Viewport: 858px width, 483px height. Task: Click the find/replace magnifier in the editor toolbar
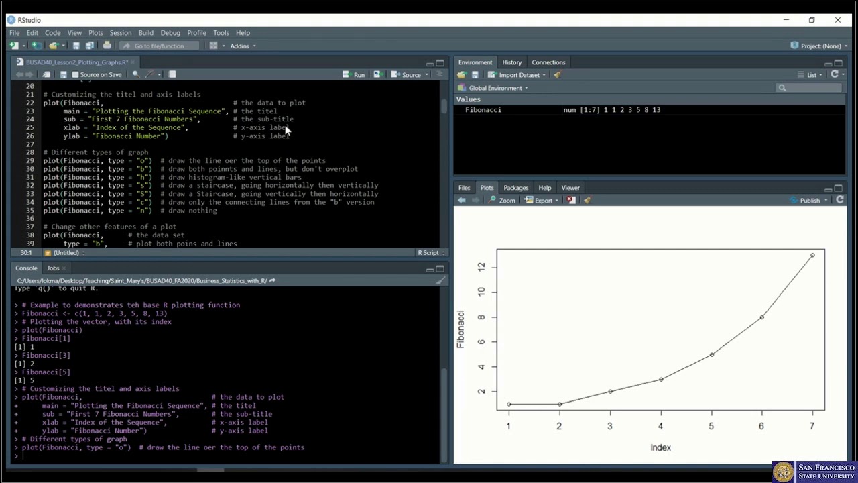pyautogui.click(x=135, y=74)
